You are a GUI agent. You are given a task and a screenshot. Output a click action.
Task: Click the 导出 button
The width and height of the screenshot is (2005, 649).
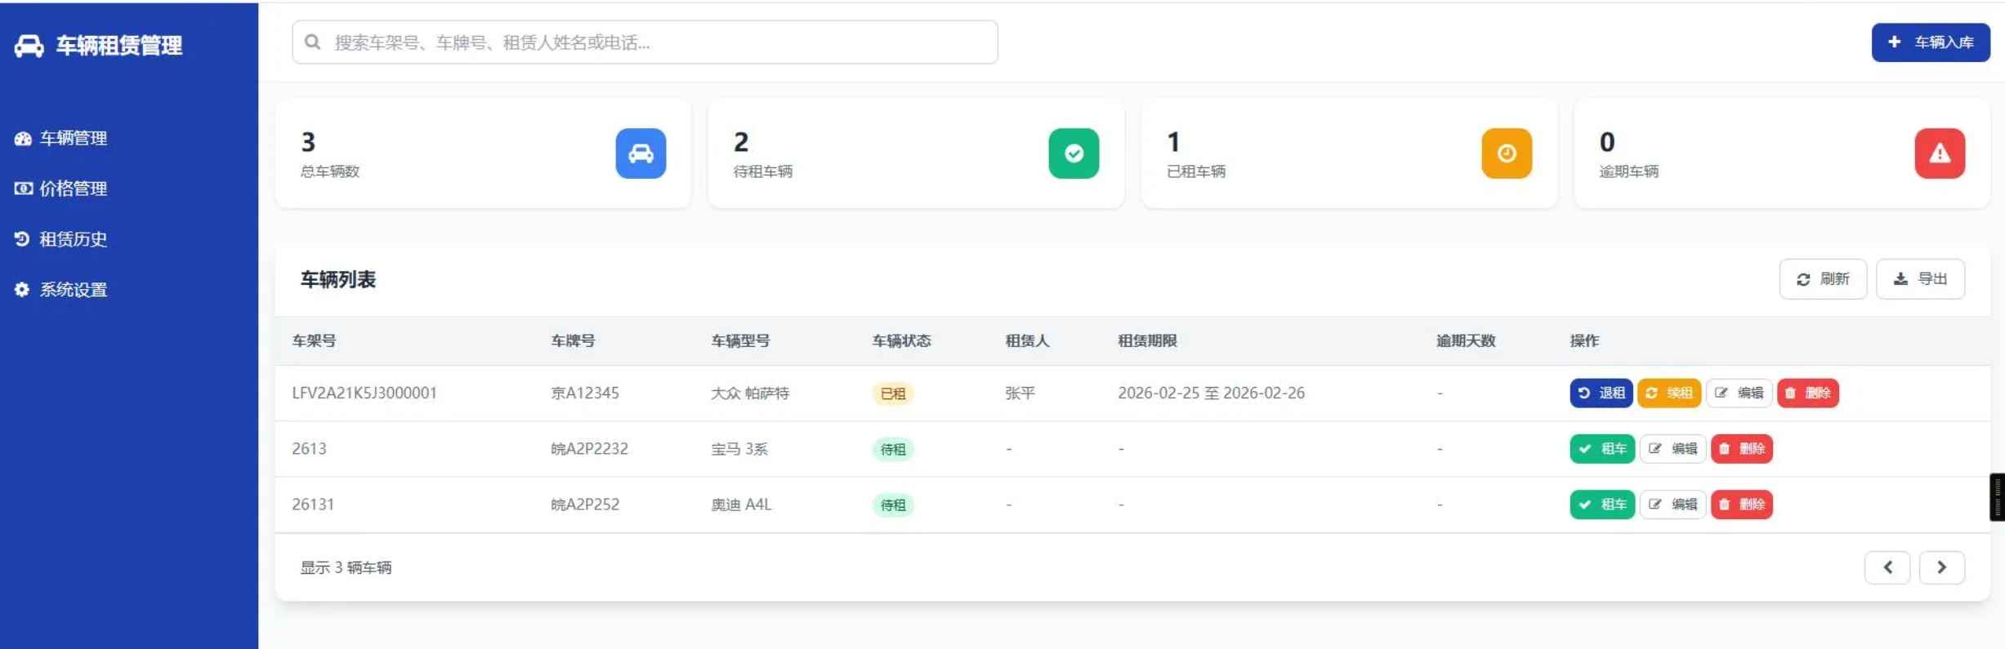[1920, 279]
